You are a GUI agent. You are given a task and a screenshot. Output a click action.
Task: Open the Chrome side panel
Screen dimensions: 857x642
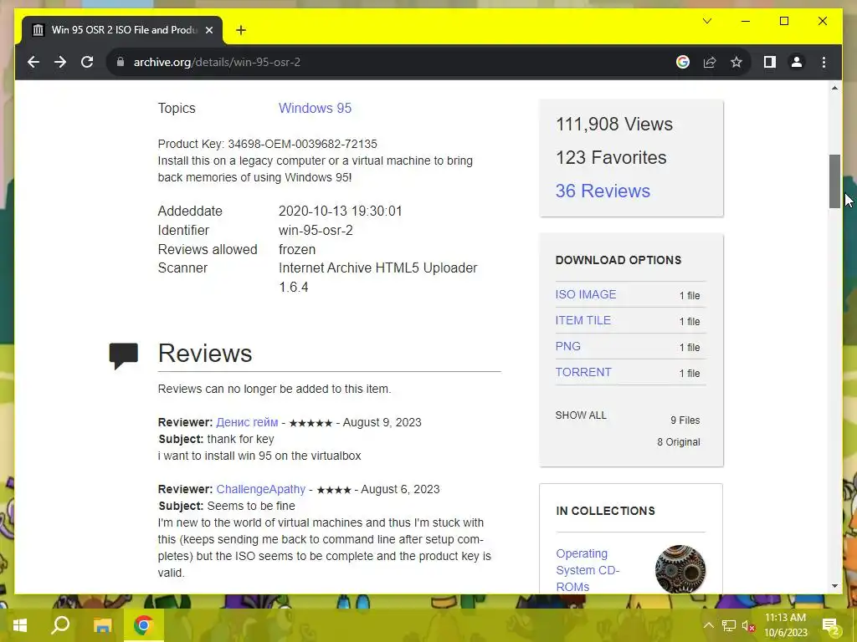tap(770, 62)
